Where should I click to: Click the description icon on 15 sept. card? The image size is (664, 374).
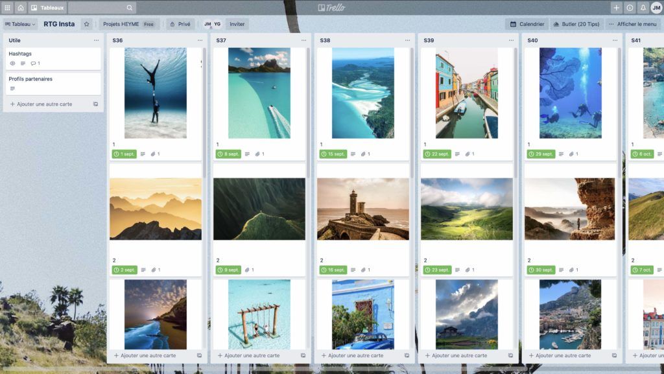(353, 154)
